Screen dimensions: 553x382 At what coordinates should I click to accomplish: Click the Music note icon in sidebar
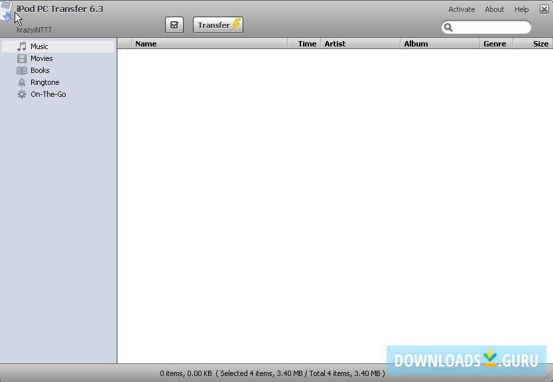(x=22, y=46)
